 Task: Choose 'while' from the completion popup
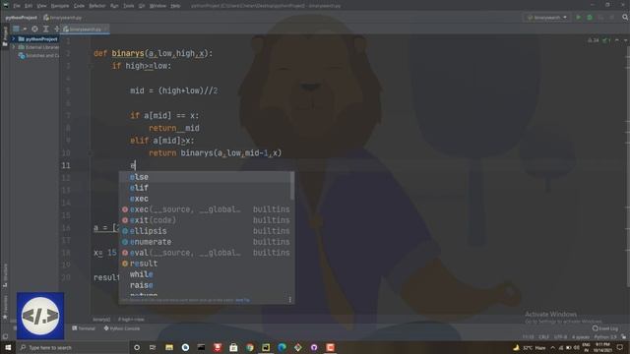207,274
